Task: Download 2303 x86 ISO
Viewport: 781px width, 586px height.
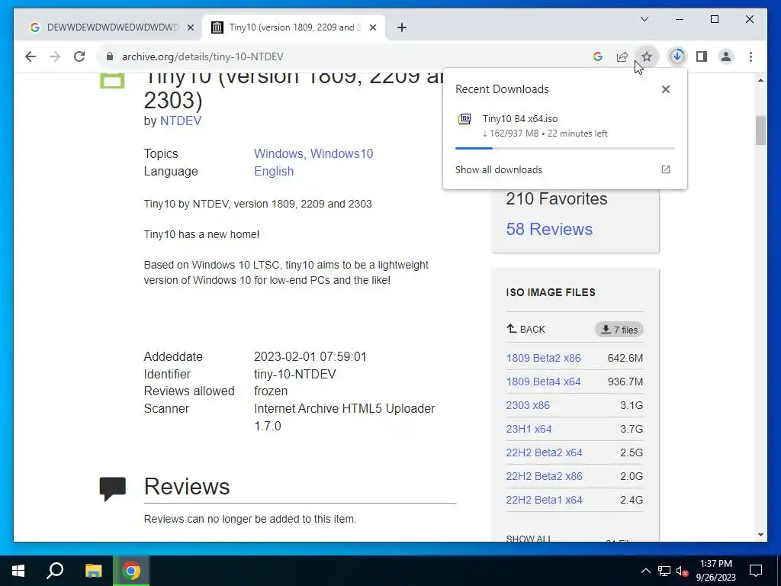Action: click(528, 405)
